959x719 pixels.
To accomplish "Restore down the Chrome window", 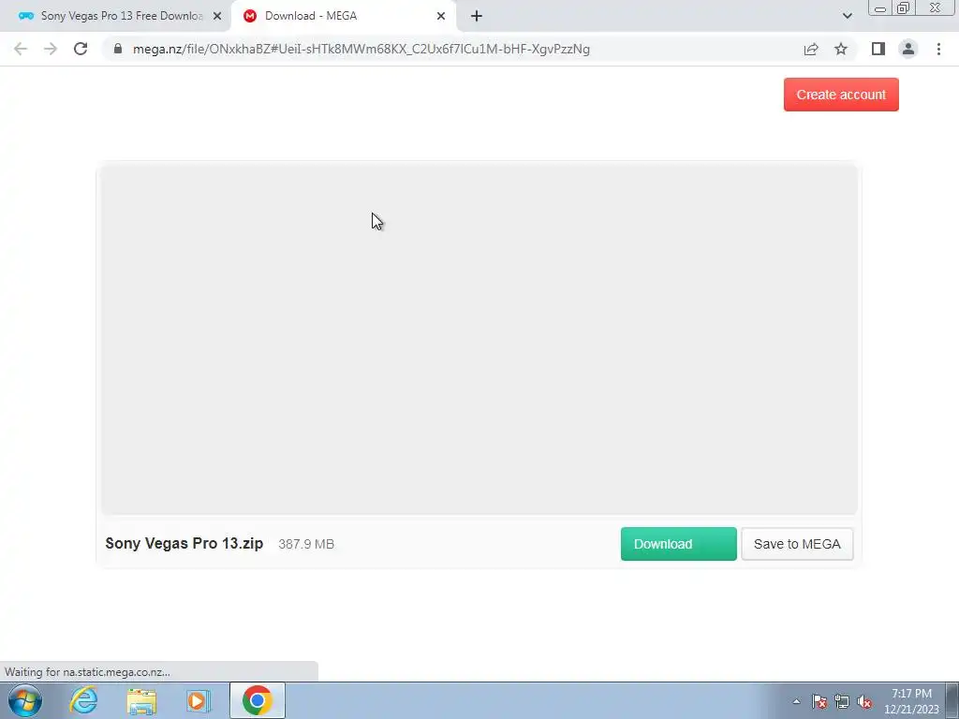I will tap(903, 7).
